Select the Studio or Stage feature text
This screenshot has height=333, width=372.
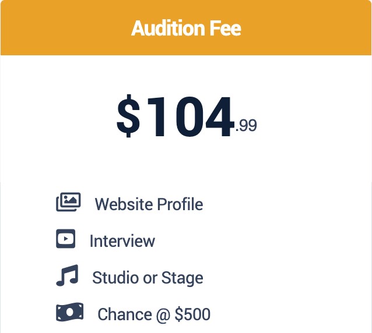tap(148, 278)
